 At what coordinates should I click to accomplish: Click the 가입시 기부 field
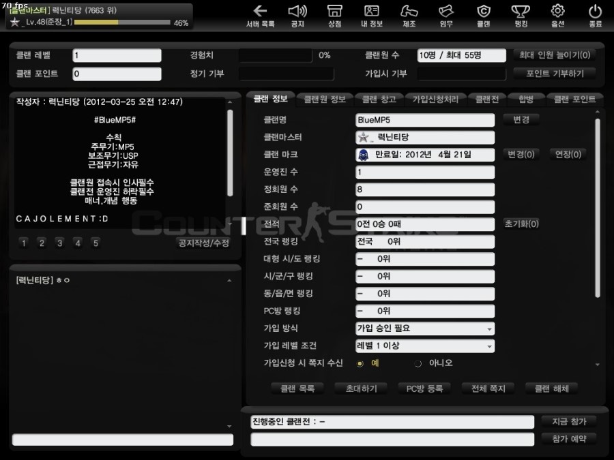pyautogui.click(x=462, y=74)
